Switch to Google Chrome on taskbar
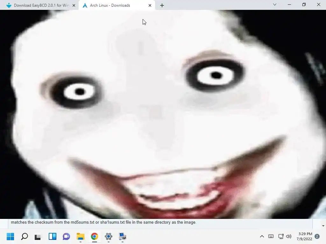 [x=94, y=236]
